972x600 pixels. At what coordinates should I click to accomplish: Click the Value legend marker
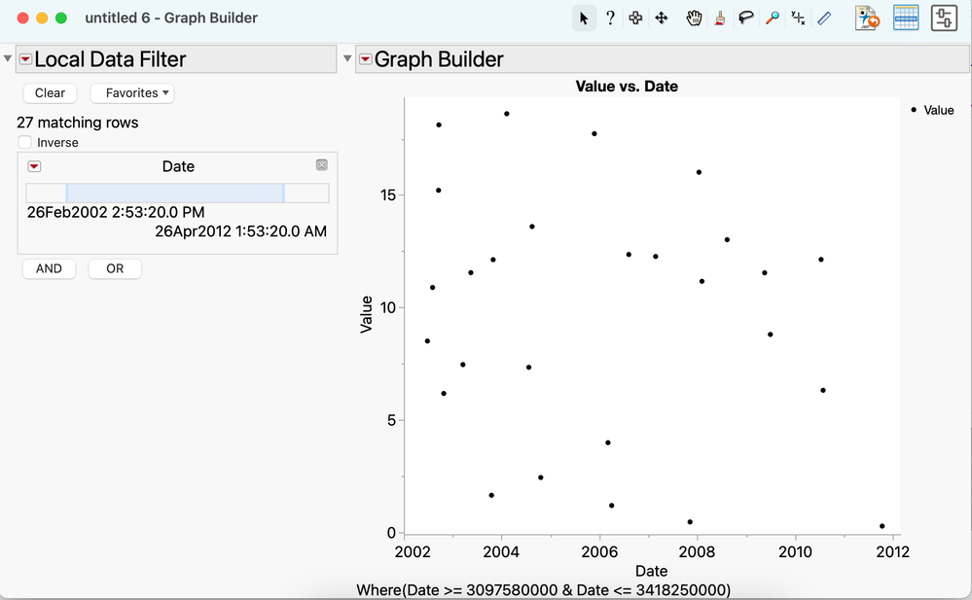(914, 110)
